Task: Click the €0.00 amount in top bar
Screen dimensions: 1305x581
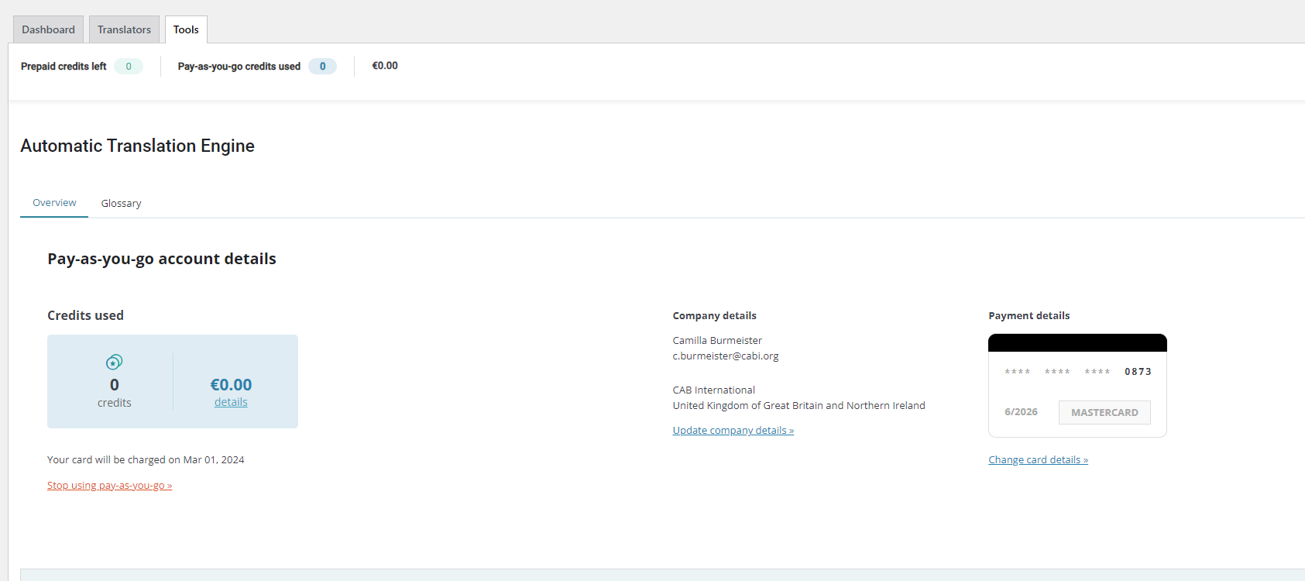Action: pos(385,66)
